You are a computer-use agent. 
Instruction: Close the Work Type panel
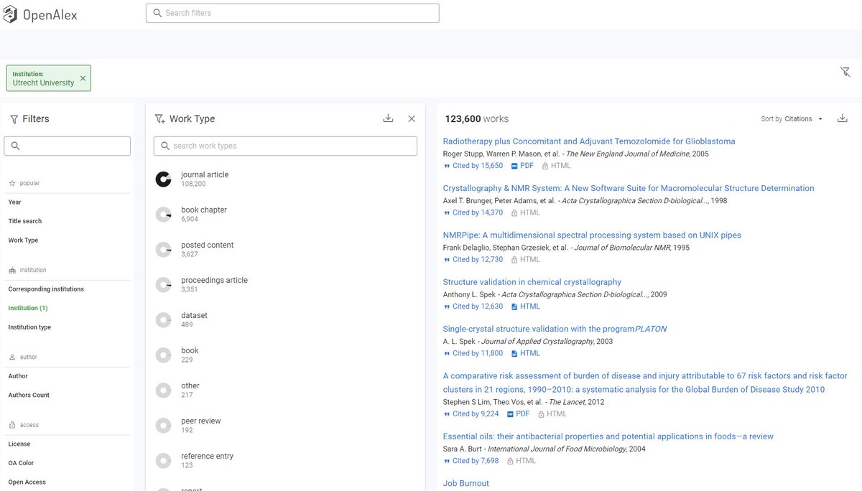click(412, 118)
